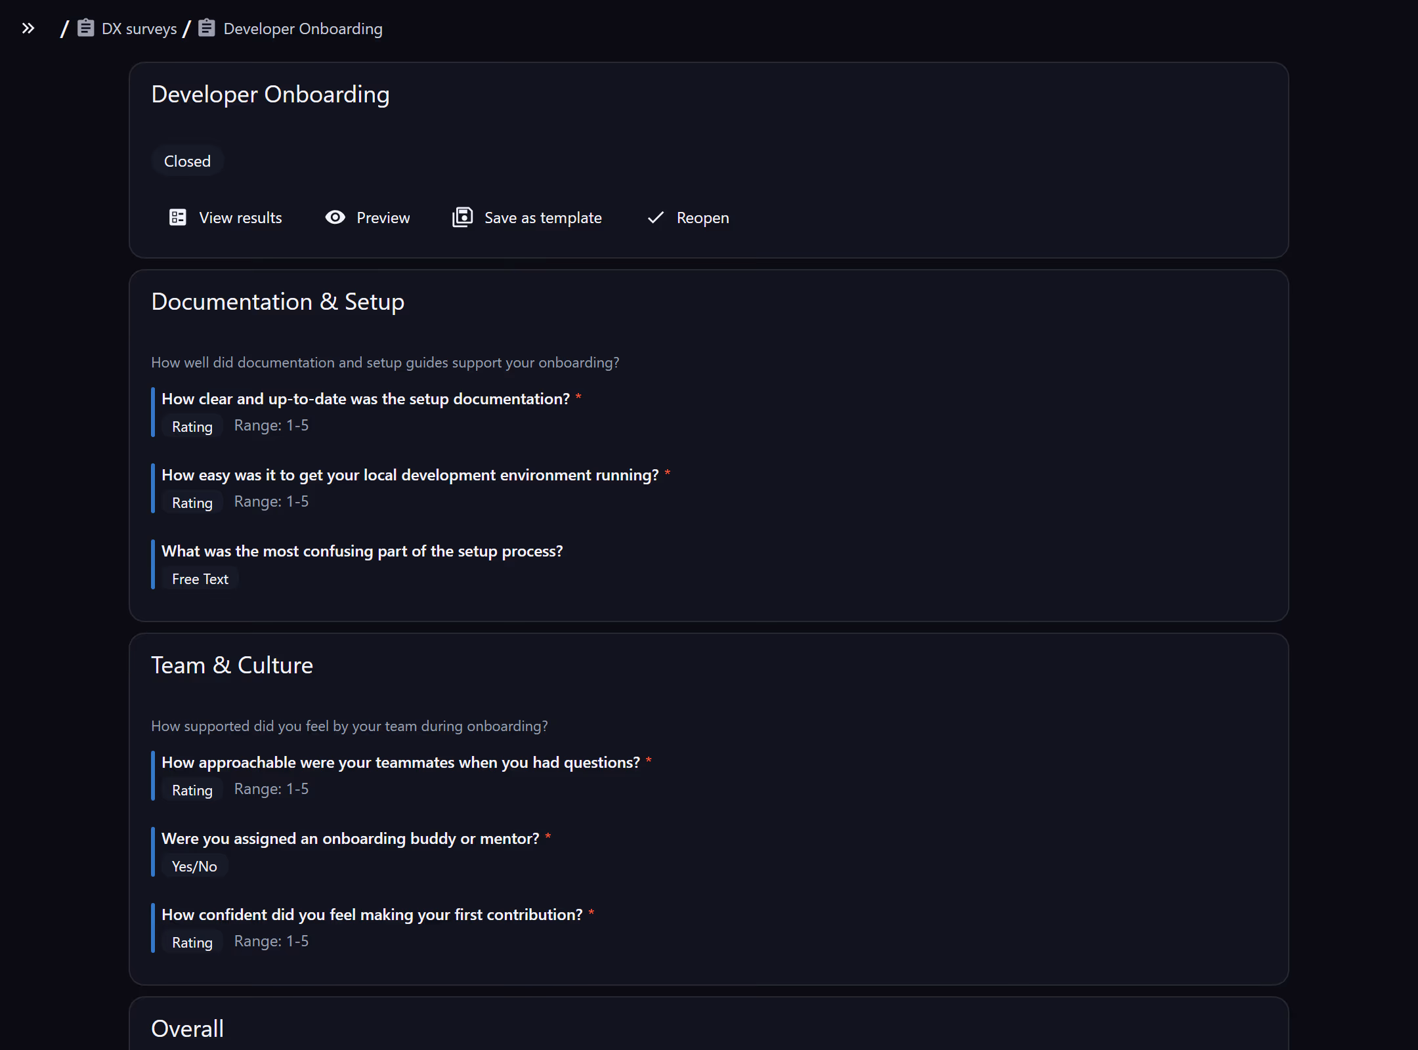Viewport: 1418px width, 1050px height.
Task: Click the setup documentation clarity question
Action: click(366, 399)
